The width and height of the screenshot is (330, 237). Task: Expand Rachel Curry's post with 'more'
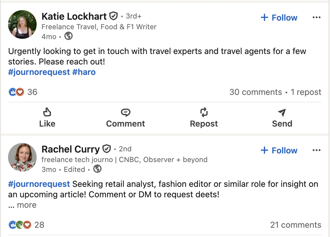coord(27,205)
